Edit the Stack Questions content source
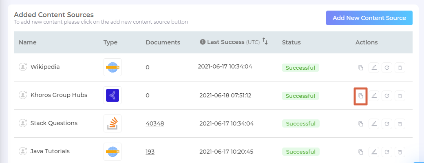Viewport: 424px width, 163px height. pos(373,123)
